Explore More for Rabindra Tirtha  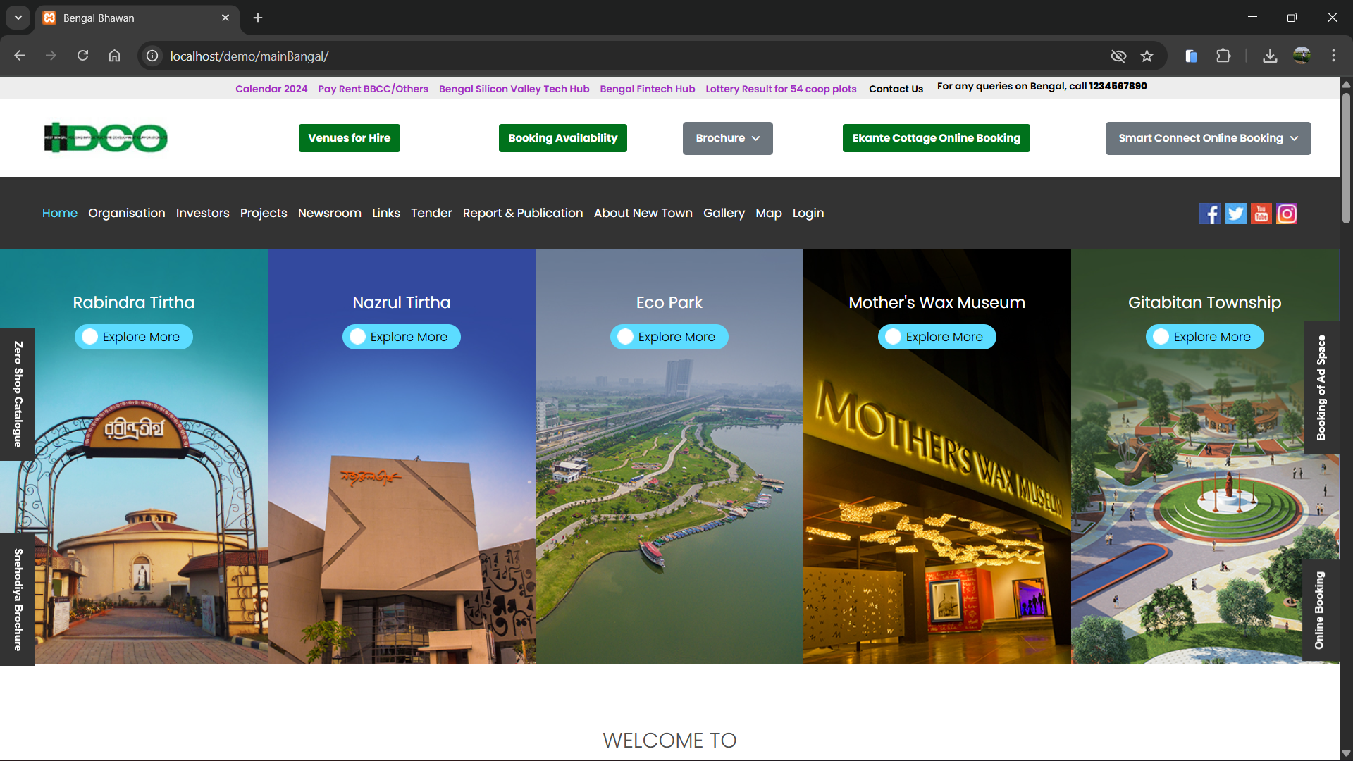134,337
